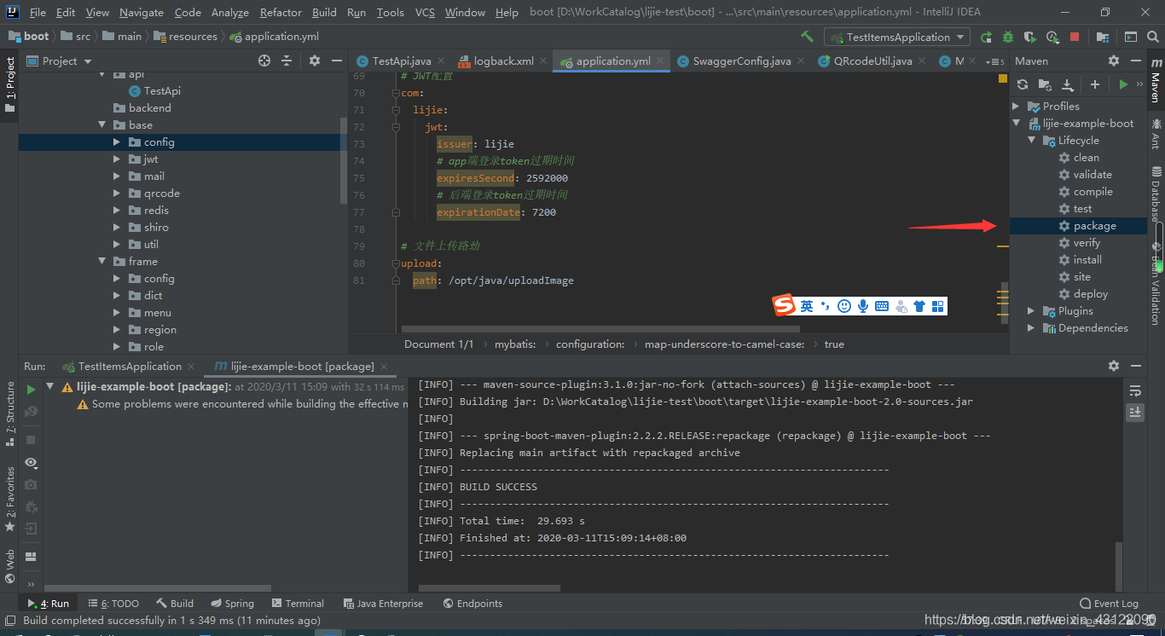Click the yellow warning marker in the editor gutter
Viewport: 1165px width, 636px height.
[1003, 78]
